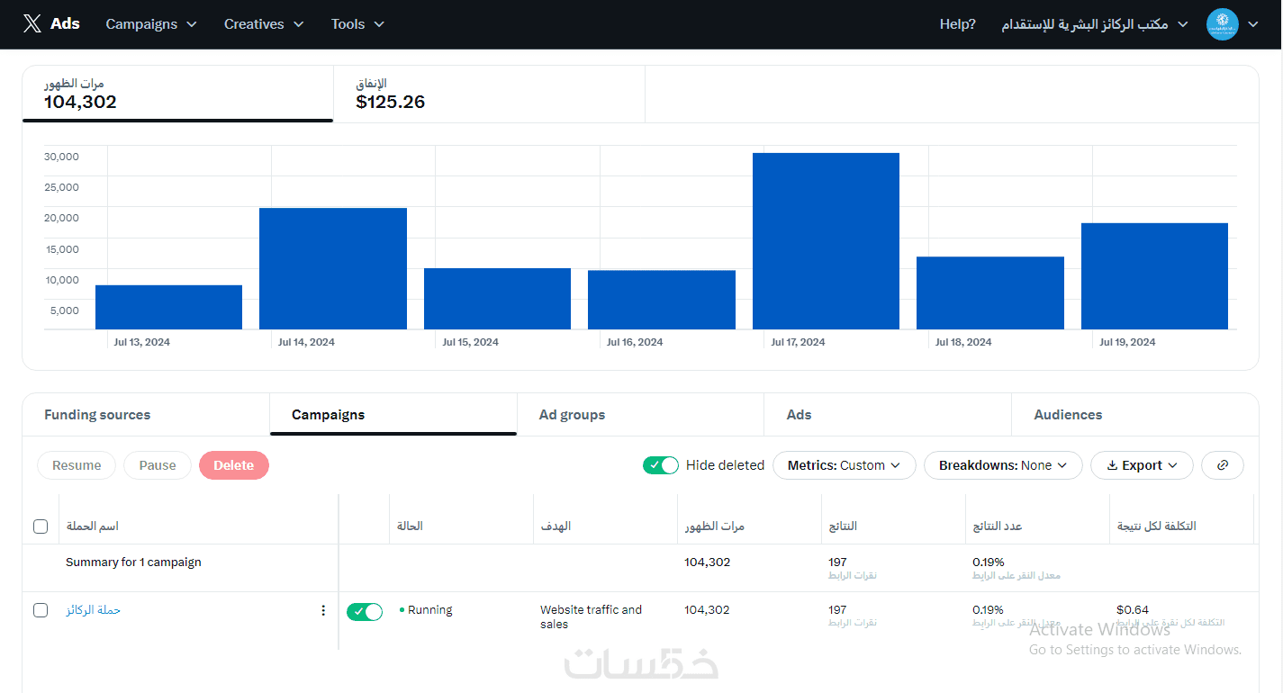
Task: Click the 197 results value in campaign row
Action: coord(837,610)
